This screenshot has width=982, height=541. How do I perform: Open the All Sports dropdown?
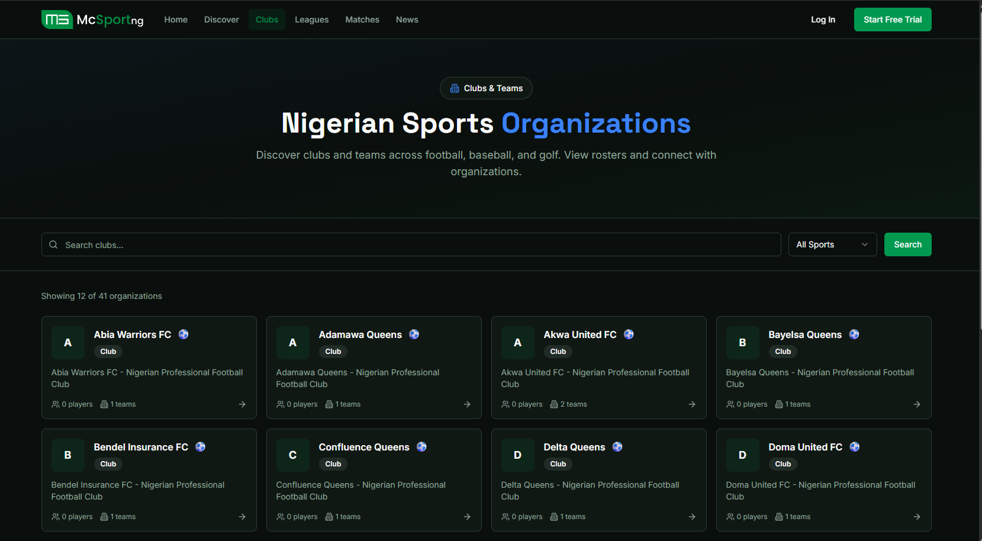coord(832,244)
